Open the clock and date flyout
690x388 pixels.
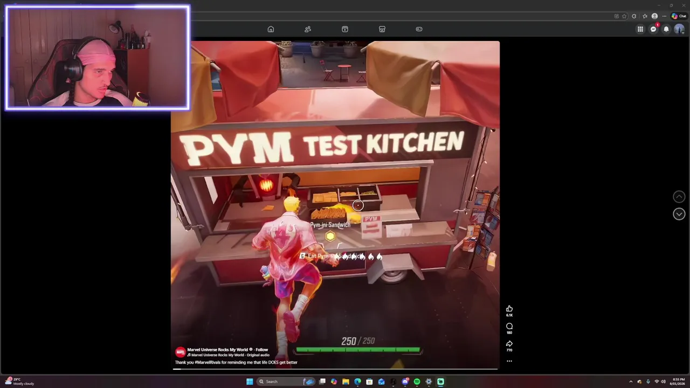677,382
